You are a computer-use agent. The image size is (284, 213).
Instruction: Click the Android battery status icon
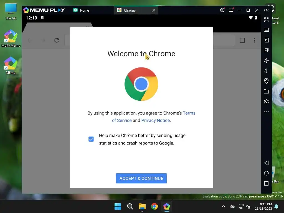point(256,17)
